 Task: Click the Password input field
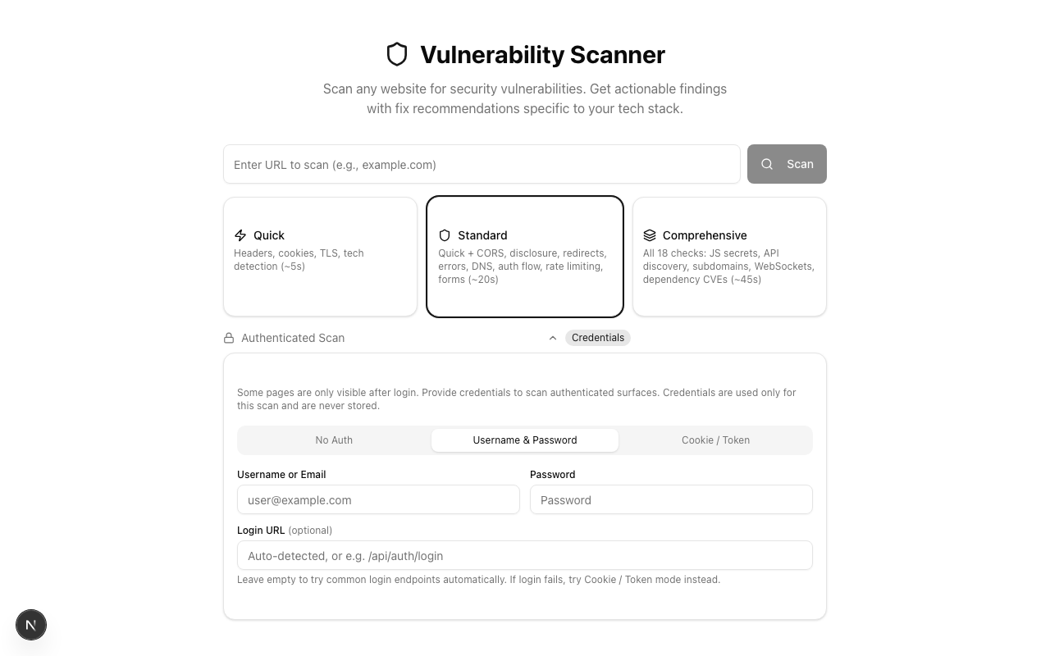(671, 499)
